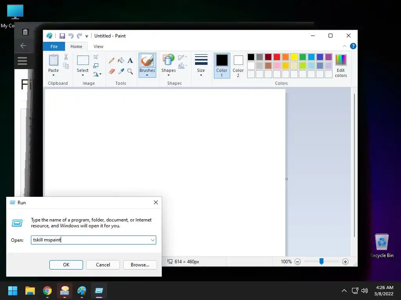Expand the Brushes dropdown arrow

click(x=147, y=75)
